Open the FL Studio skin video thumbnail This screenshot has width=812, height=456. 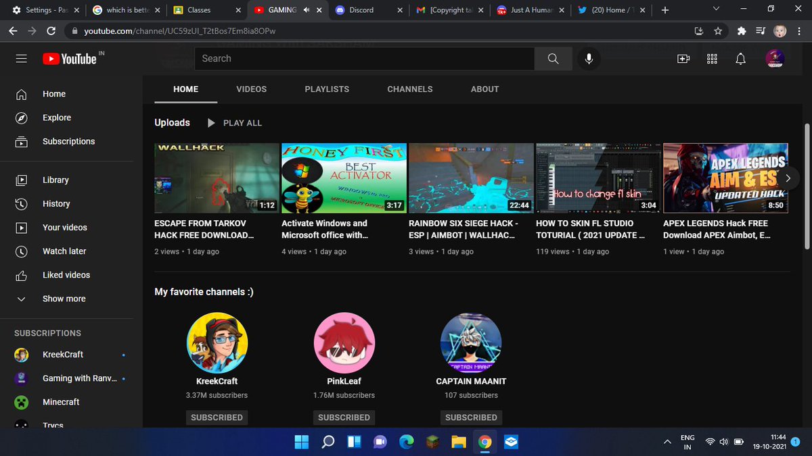pyautogui.click(x=598, y=178)
